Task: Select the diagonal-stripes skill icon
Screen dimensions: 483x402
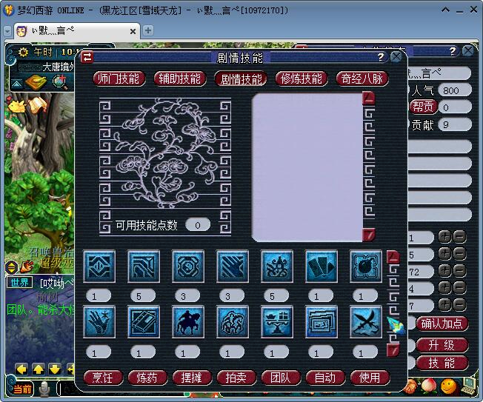Action: point(233,267)
